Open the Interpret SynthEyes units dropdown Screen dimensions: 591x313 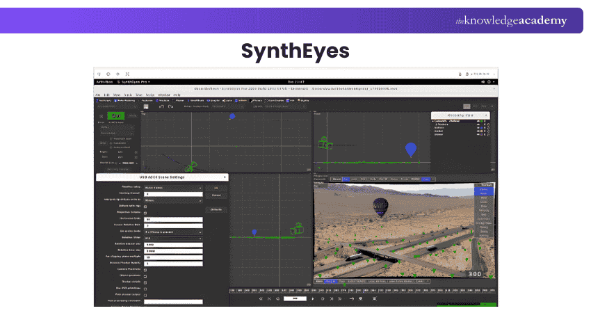pyautogui.click(x=173, y=200)
